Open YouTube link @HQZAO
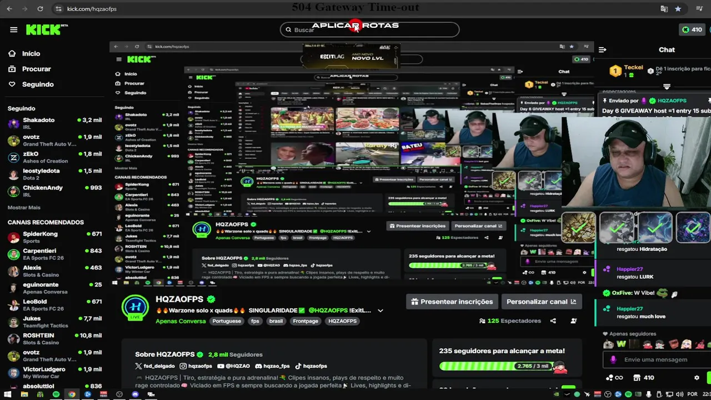Screen dimensions: 711x400 [233, 366]
